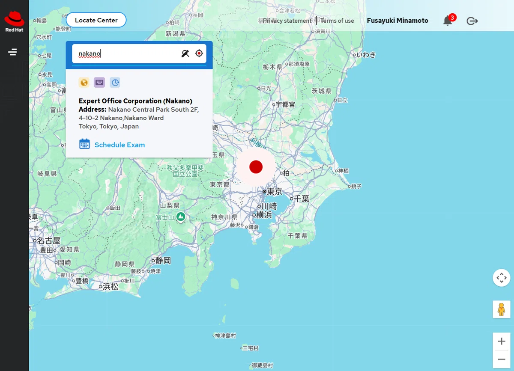Click the Schedule Exam link
Screen dimensions: 514x371
120,145
